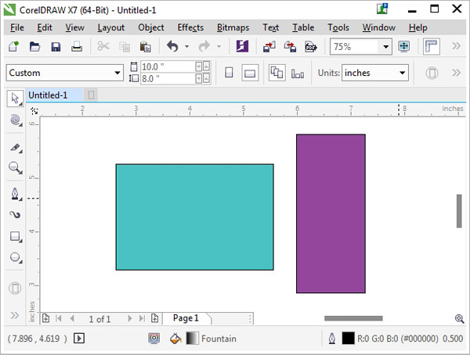Select the Pick tool arrow

[15, 99]
